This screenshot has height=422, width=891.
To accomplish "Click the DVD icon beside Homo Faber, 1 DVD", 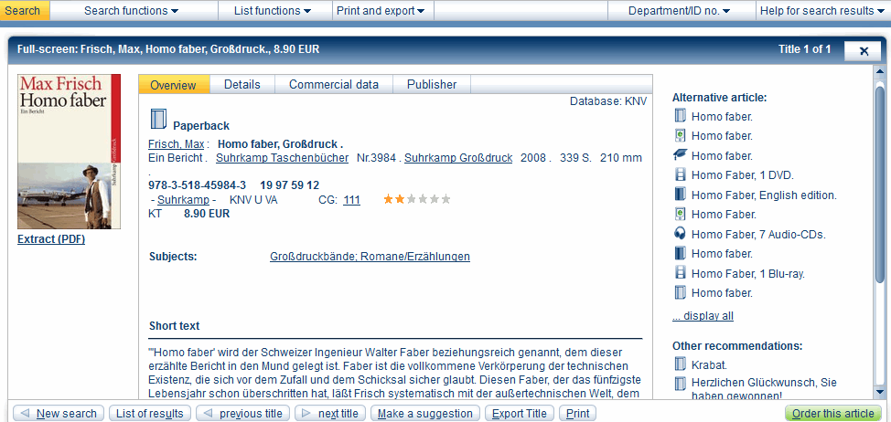I will pos(680,175).
